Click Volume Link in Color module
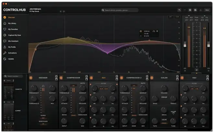Screen dimensions: 214x133 [x=173, y=112]
